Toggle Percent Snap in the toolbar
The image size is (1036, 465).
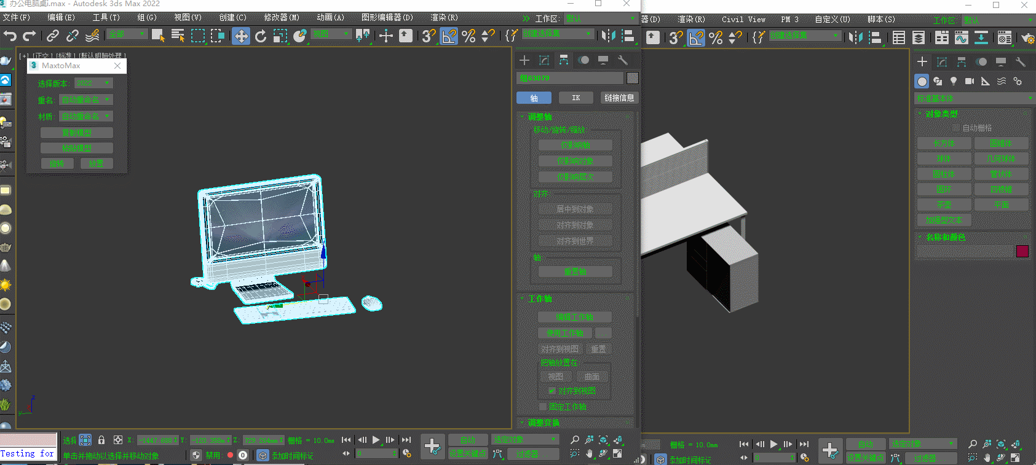469,36
